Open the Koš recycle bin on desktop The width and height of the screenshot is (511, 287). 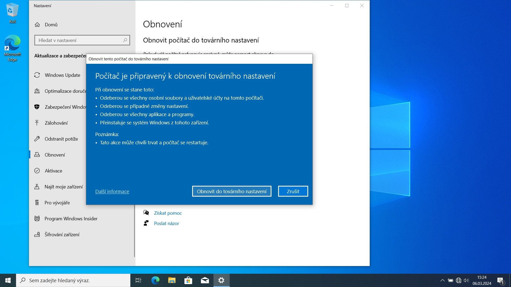pos(12,13)
